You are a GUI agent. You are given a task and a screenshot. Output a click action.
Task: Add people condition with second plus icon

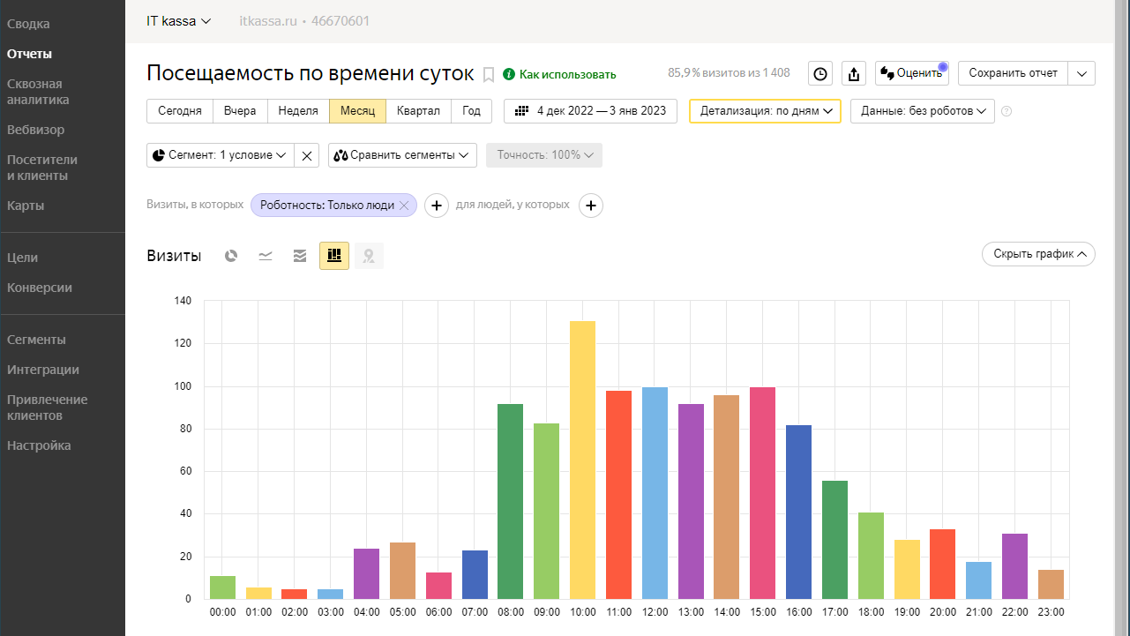pos(591,205)
